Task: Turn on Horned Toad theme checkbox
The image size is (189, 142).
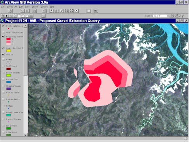Action: point(3,80)
